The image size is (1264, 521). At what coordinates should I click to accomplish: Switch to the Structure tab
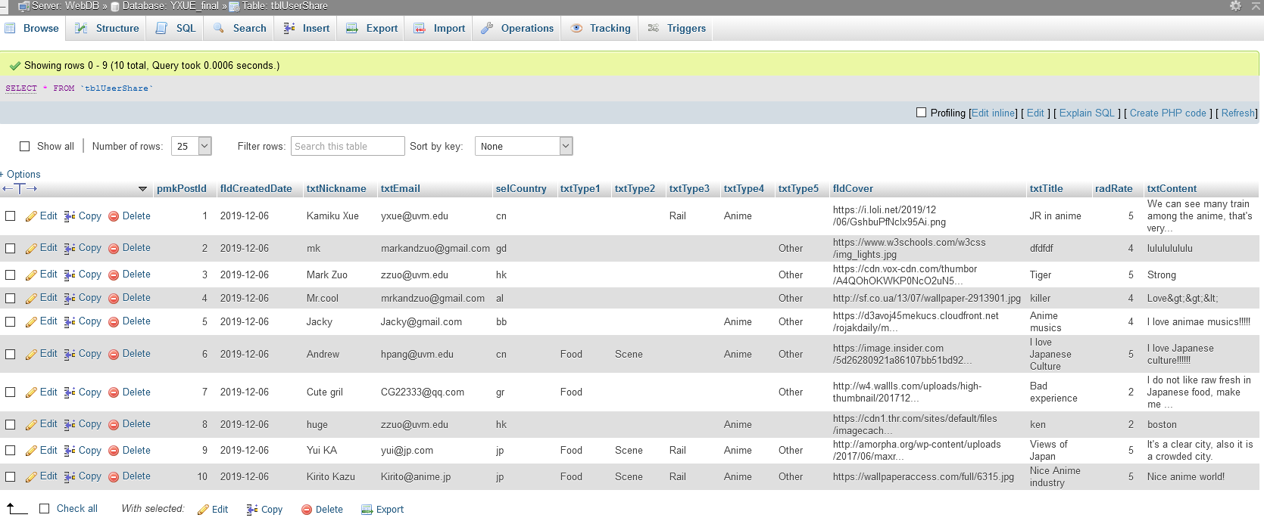point(108,28)
